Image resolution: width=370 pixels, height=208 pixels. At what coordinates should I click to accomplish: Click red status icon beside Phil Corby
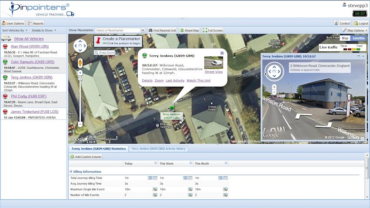(x=5, y=96)
